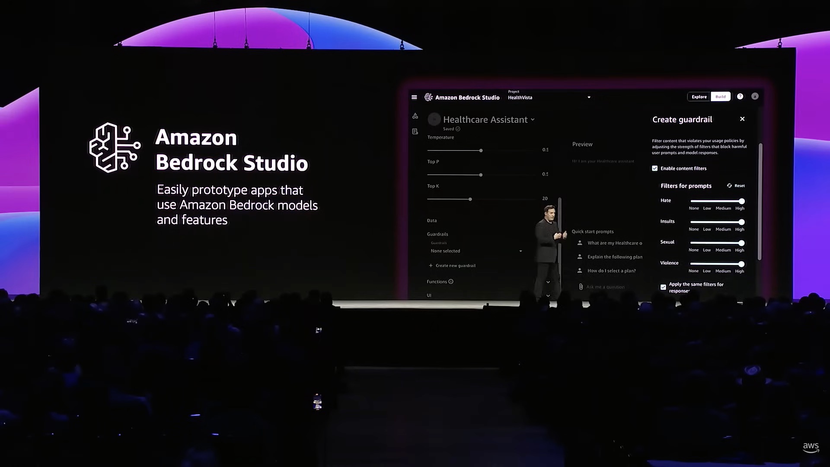The width and height of the screenshot is (830, 467).
Task: Set Insults filter to Low label
Action: click(707, 229)
